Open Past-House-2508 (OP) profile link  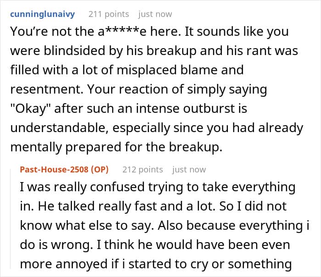pos(64,170)
